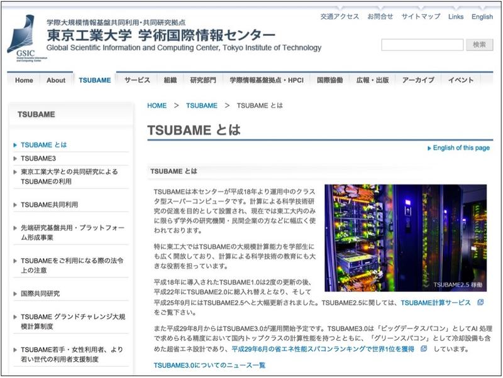Click the TSUBAME sidebar heading
This screenshot has height=378, width=503.
click(36, 114)
